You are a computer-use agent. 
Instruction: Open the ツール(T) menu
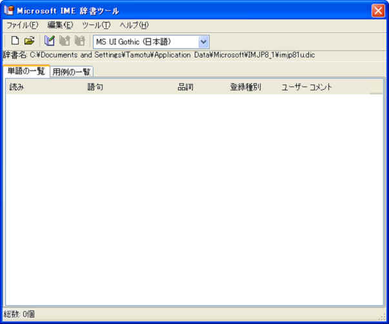click(x=96, y=25)
